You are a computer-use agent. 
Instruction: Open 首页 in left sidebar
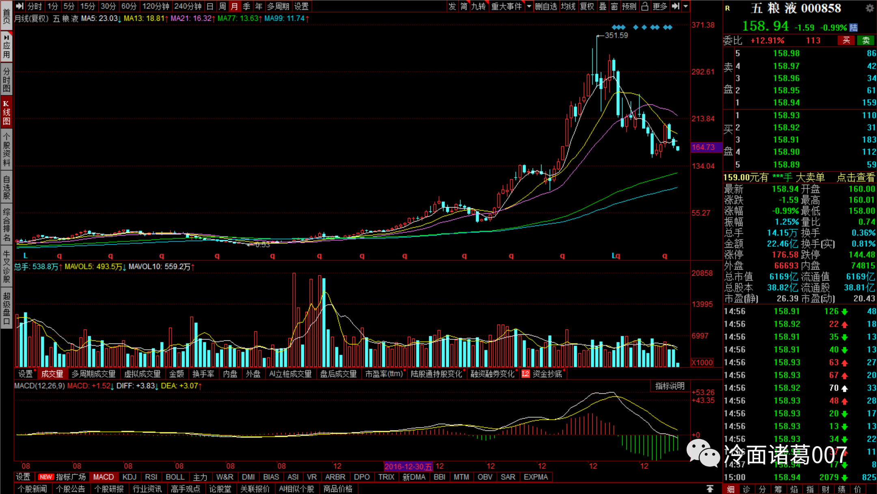click(6, 15)
